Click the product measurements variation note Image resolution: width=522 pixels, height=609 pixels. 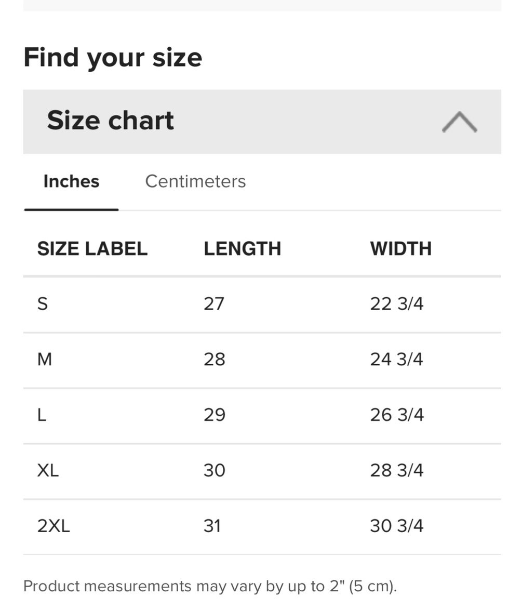210,586
